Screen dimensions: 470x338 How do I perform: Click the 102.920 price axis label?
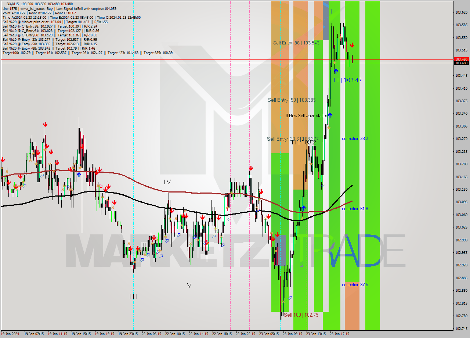461,265
